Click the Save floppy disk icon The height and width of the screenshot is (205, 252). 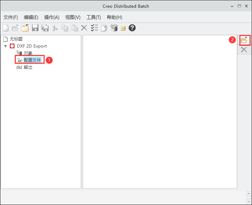pyautogui.click(x=35, y=28)
